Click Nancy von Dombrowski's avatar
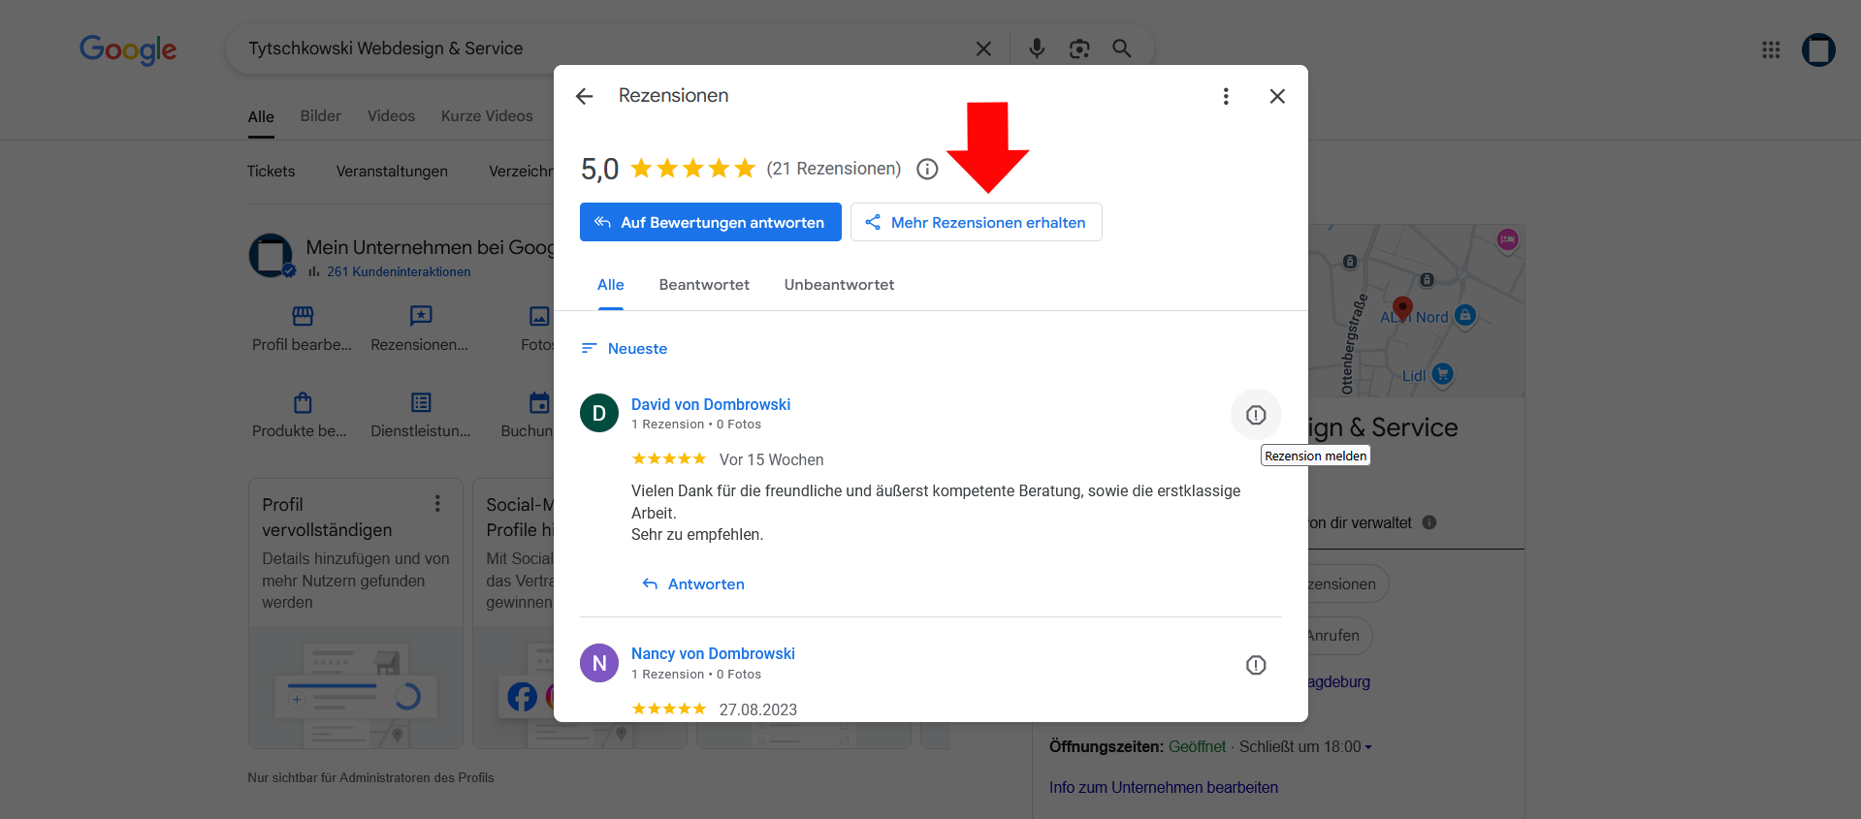This screenshot has height=819, width=1861. pos(599,663)
